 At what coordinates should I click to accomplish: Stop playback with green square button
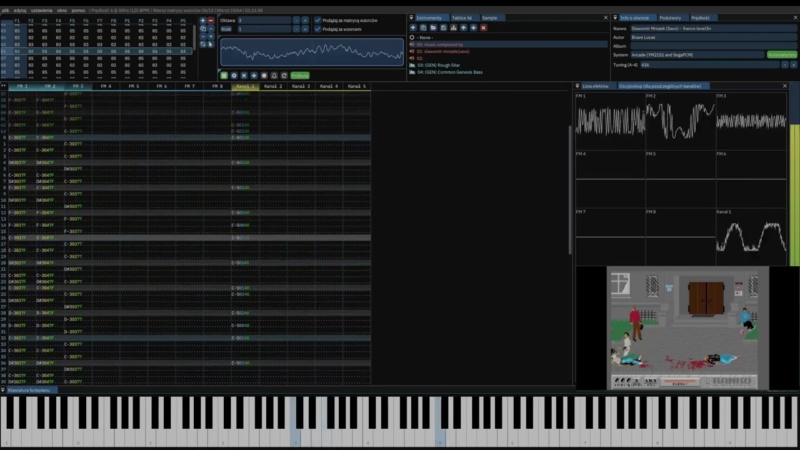coord(224,75)
